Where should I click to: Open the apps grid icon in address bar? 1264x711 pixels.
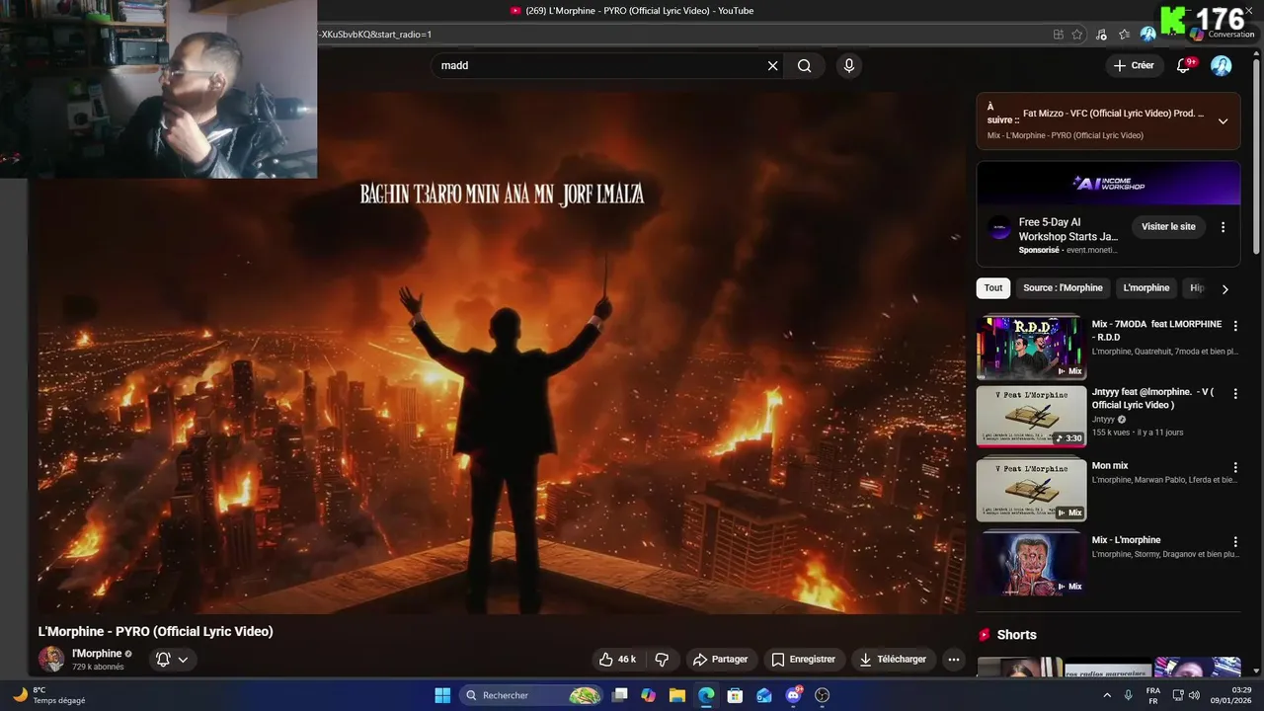click(x=1058, y=35)
